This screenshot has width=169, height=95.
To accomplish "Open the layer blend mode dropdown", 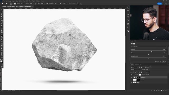I will click(x=136, y=70).
